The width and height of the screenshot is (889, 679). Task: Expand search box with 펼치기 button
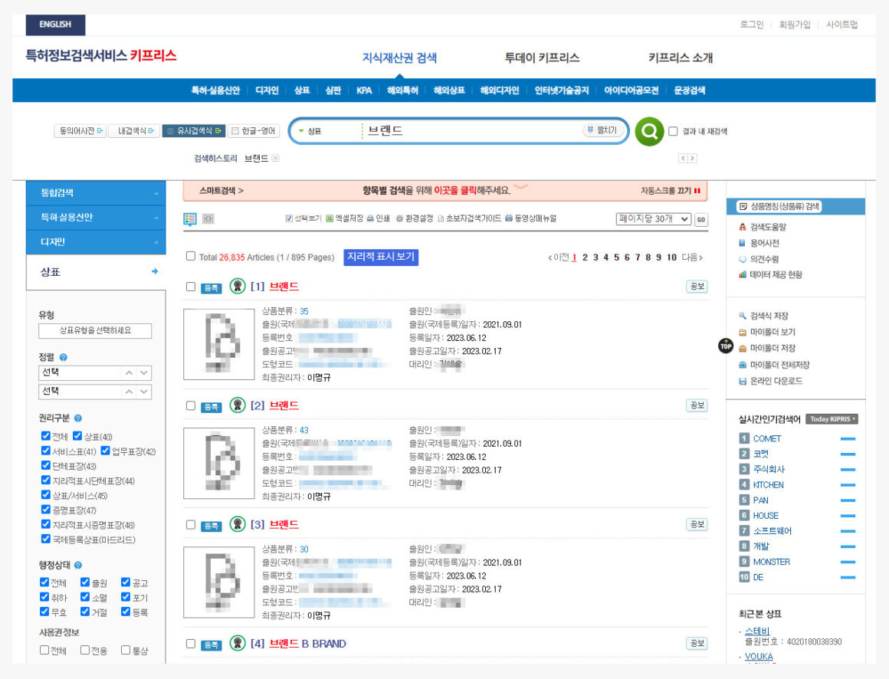[x=602, y=130]
